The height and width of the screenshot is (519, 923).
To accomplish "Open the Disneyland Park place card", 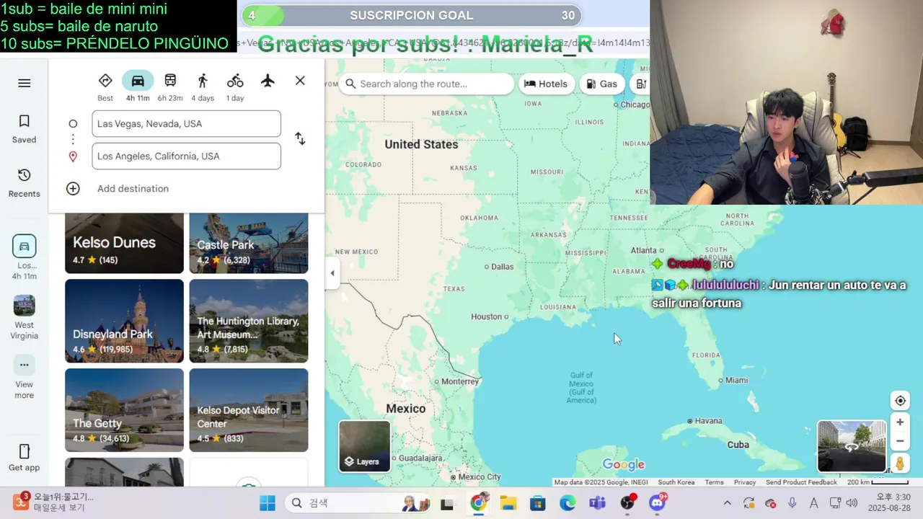I will pos(124,321).
